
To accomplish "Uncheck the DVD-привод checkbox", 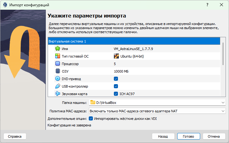I will tap(116, 79).
